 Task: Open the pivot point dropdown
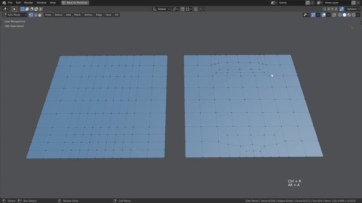[x=175, y=9]
